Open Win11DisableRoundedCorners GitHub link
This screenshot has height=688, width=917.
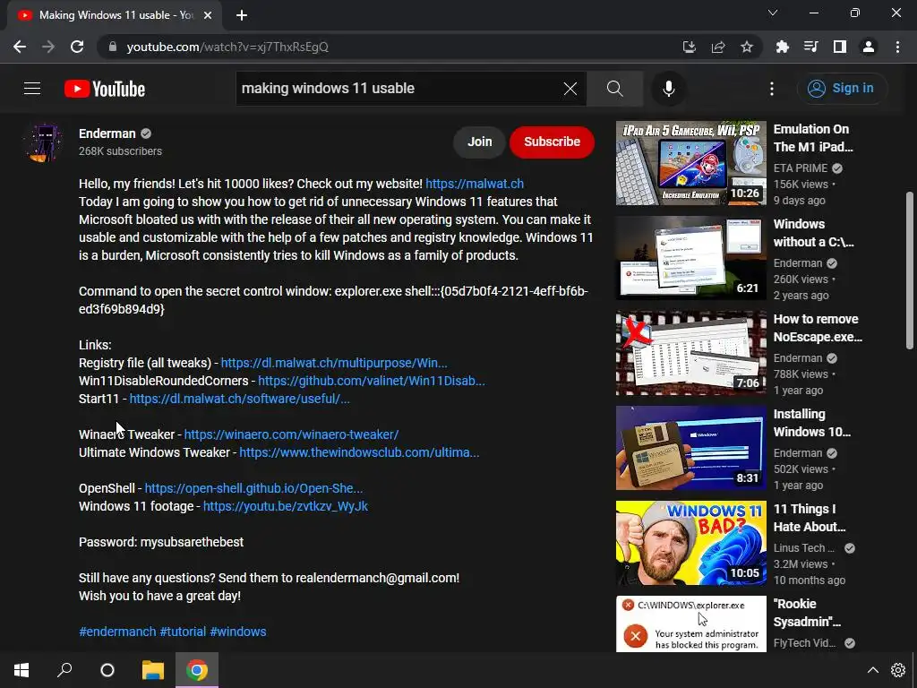tap(372, 381)
